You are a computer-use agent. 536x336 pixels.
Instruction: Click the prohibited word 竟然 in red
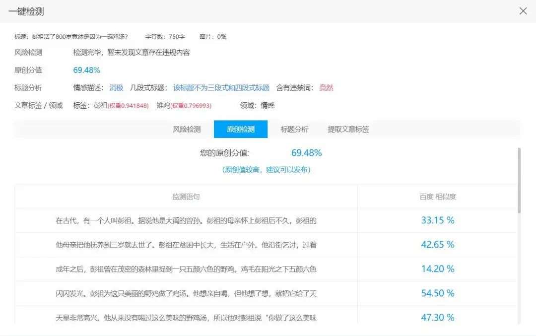click(327, 88)
